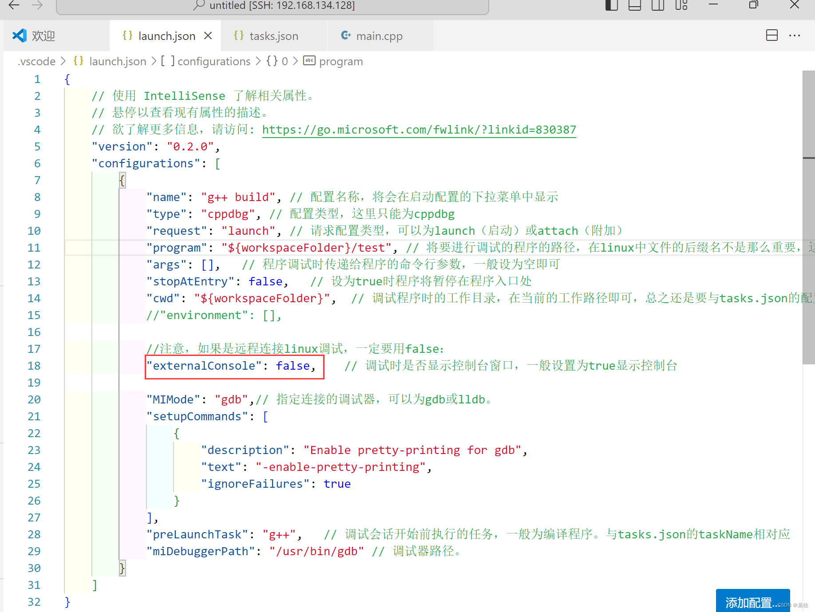
Task: Click the "description" key on line 23
Action: point(245,450)
